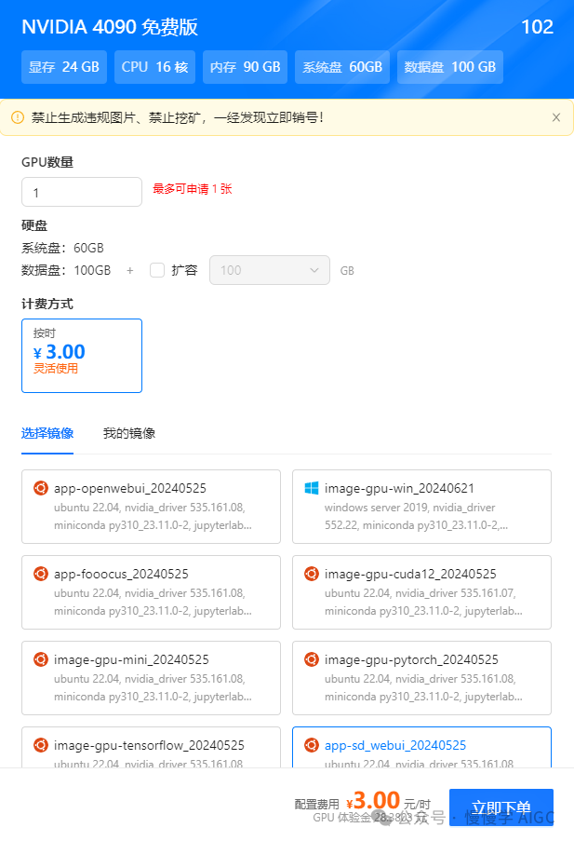The image size is (574, 841).
Task: Select the app-openwebui_20240525 image card
Action: 151,507
